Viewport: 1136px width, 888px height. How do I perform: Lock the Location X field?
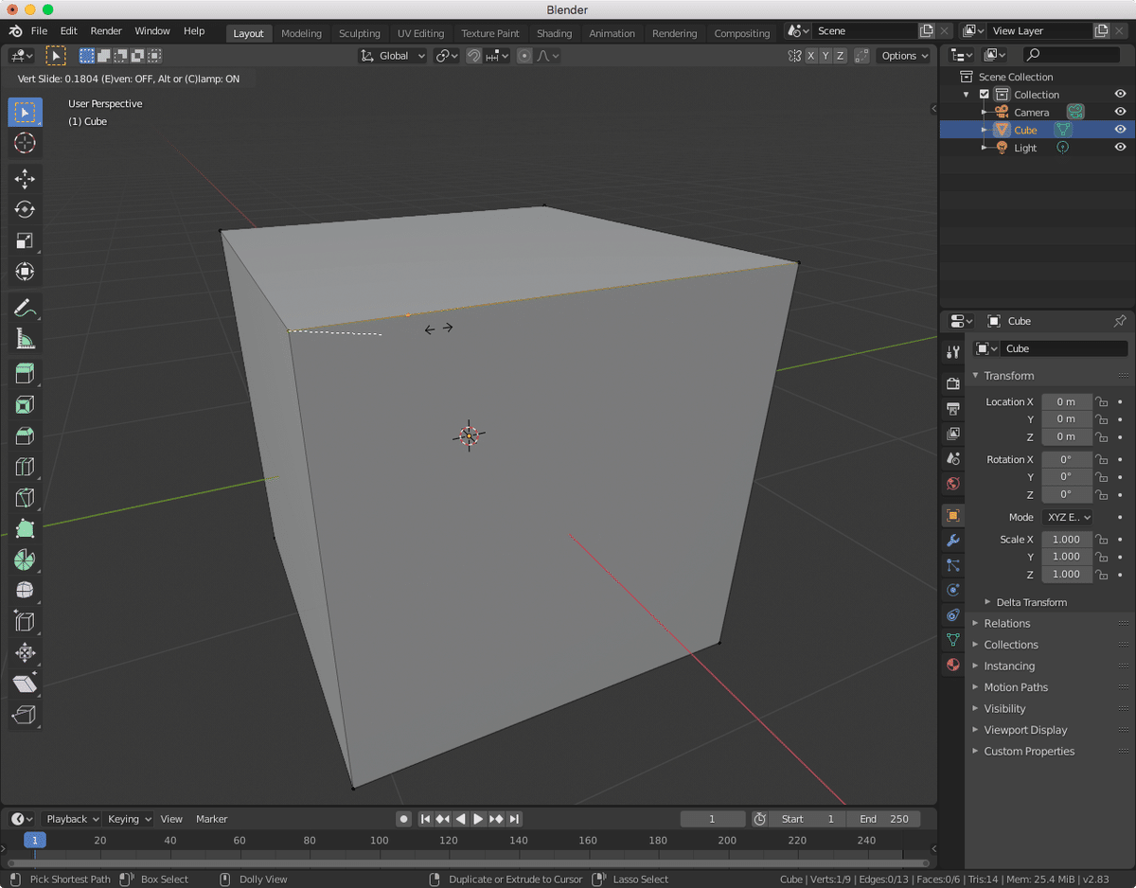(1102, 401)
